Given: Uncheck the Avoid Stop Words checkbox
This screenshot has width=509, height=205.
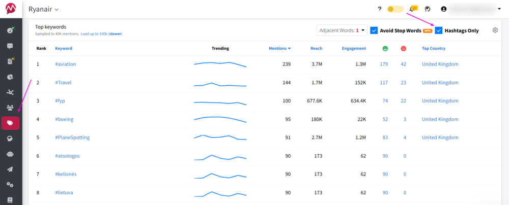Looking at the screenshot, I should [374, 30].
